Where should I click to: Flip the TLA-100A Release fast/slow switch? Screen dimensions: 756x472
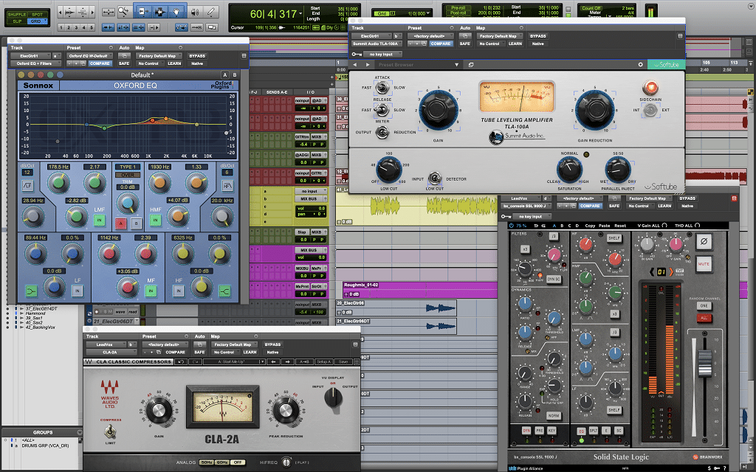[x=382, y=110]
